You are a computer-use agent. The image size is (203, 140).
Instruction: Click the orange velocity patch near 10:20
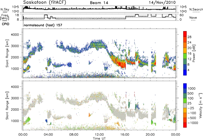pos(89,115)
